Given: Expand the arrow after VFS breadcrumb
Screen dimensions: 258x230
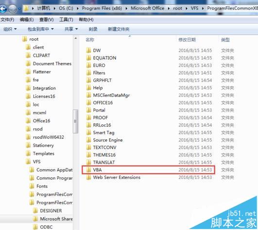Looking at the screenshot, I should point(203,8).
